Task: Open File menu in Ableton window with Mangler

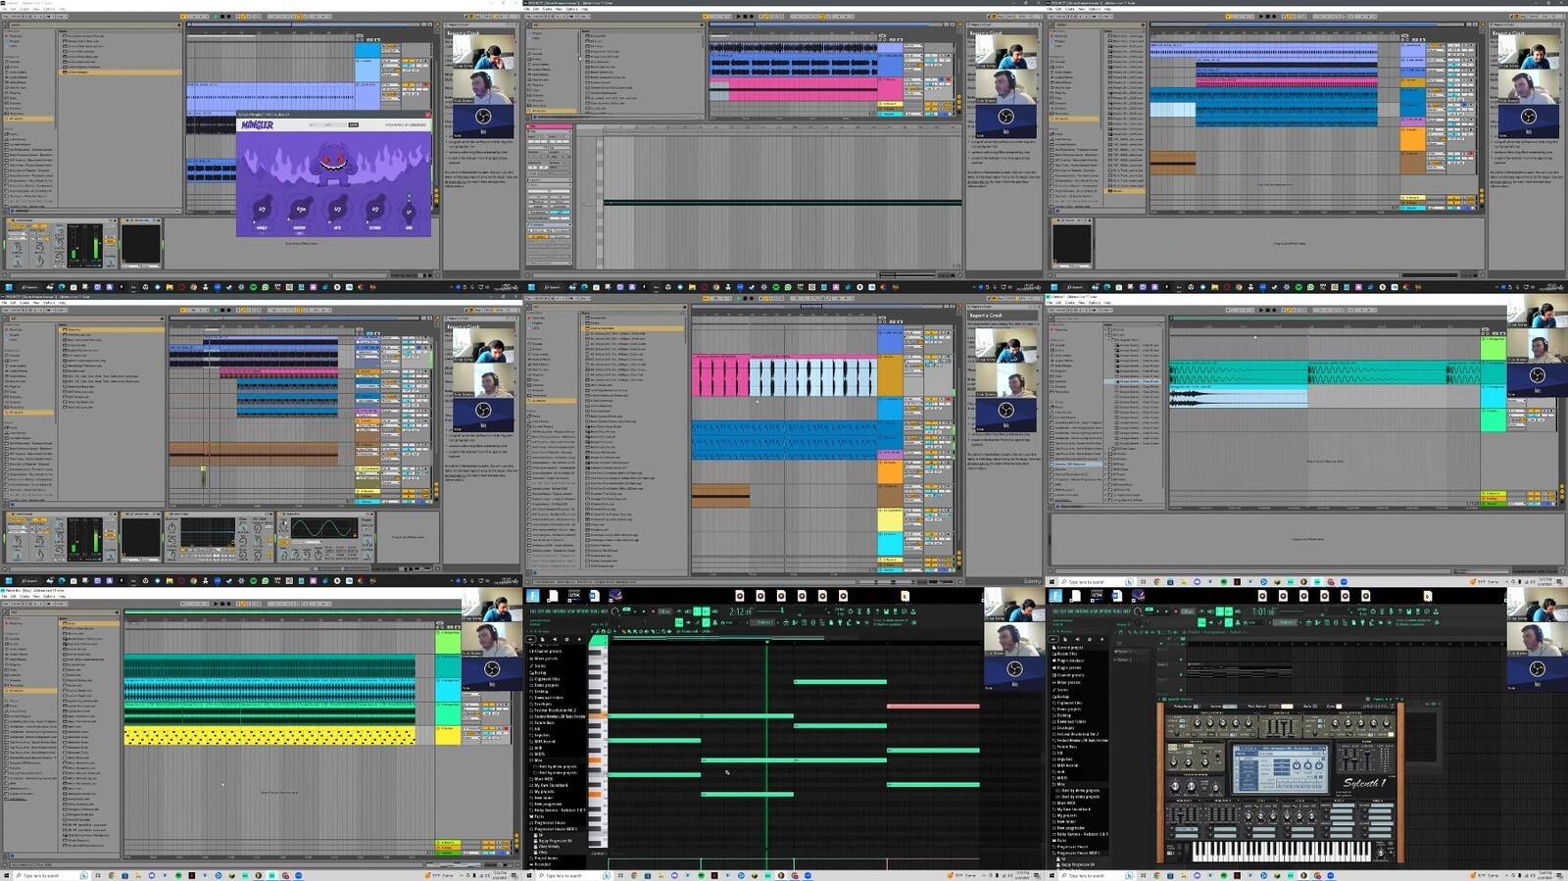Action: [5, 9]
